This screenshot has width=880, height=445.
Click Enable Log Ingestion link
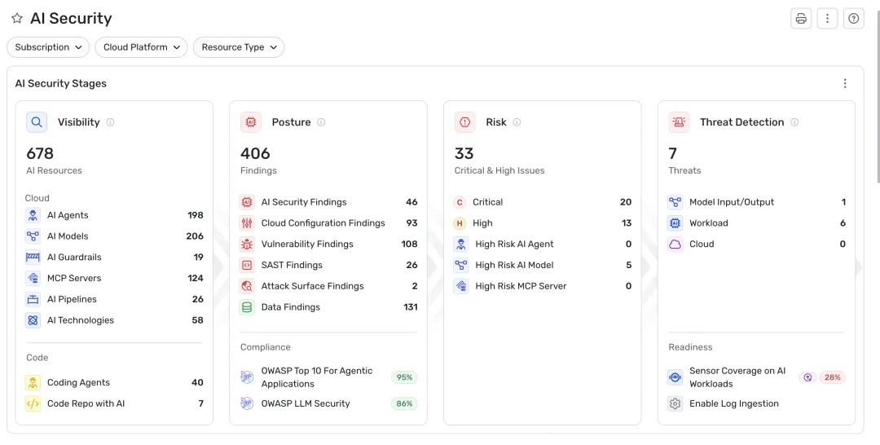733,403
